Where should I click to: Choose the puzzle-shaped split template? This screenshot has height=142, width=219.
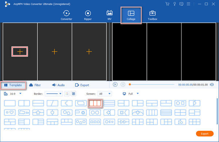[67, 103]
